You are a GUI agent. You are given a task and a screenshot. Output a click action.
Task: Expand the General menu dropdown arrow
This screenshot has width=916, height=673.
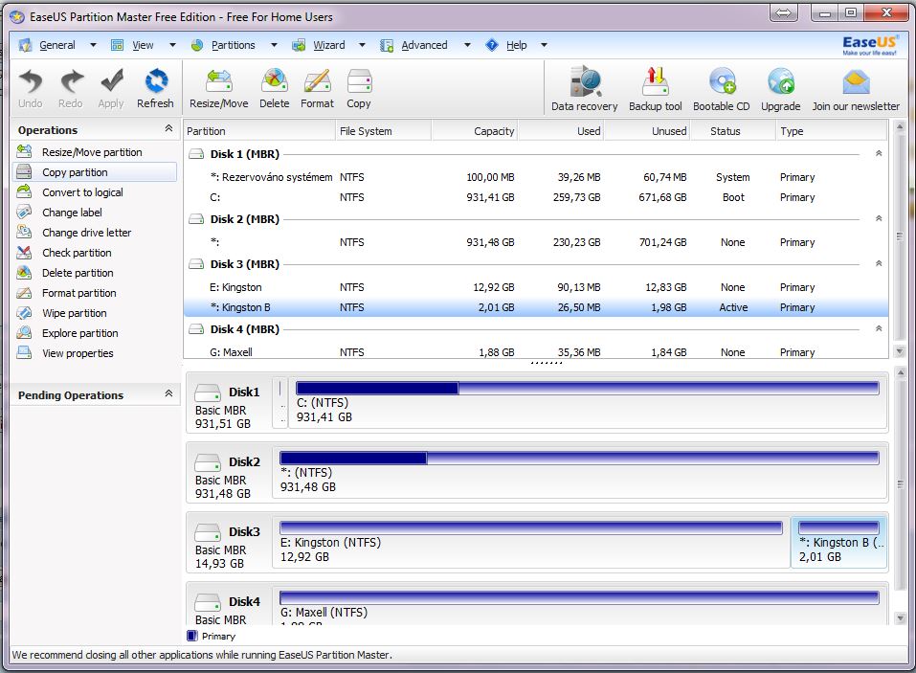pos(93,45)
